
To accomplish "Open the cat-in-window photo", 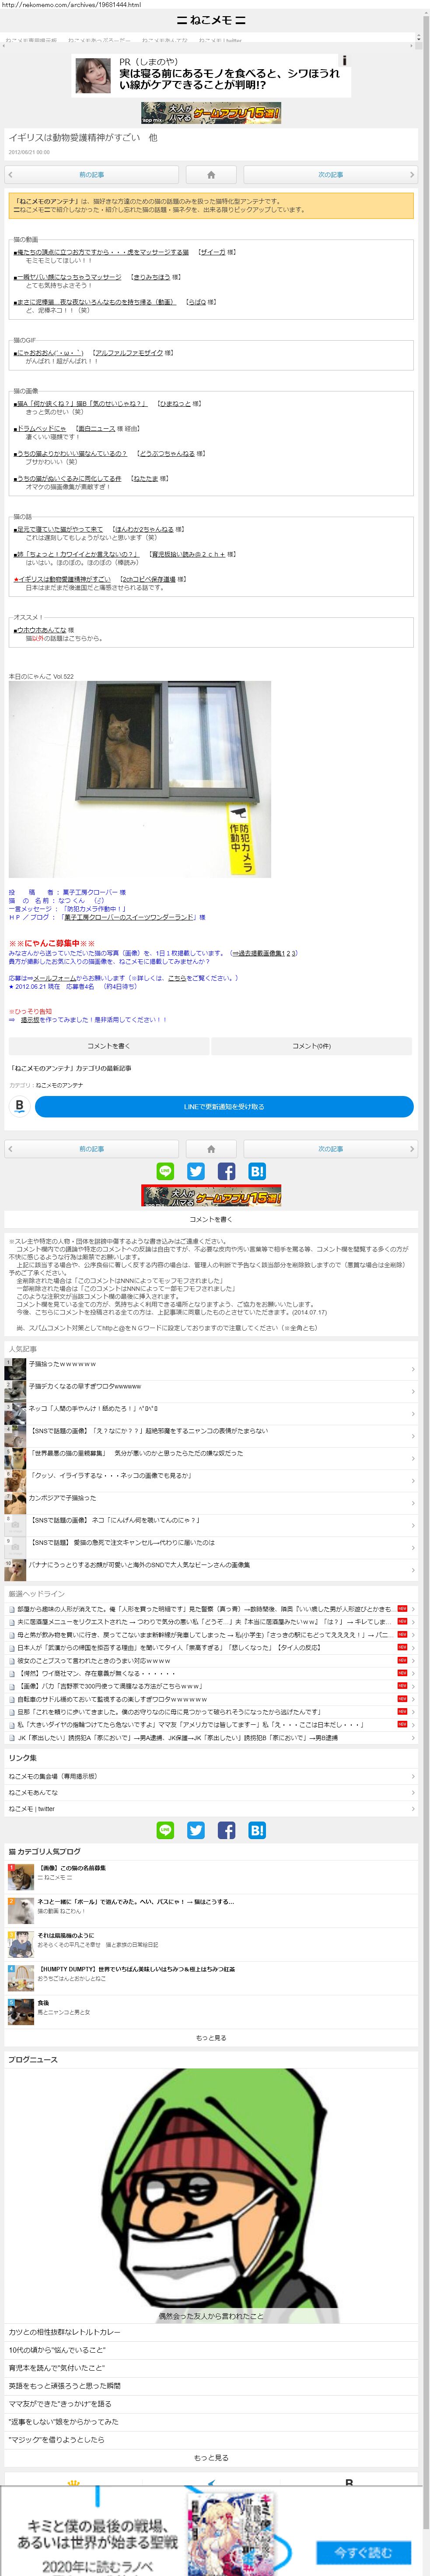I will 140,779.
